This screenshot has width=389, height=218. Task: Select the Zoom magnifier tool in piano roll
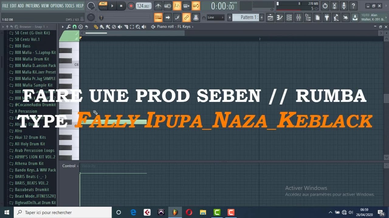[138, 27]
